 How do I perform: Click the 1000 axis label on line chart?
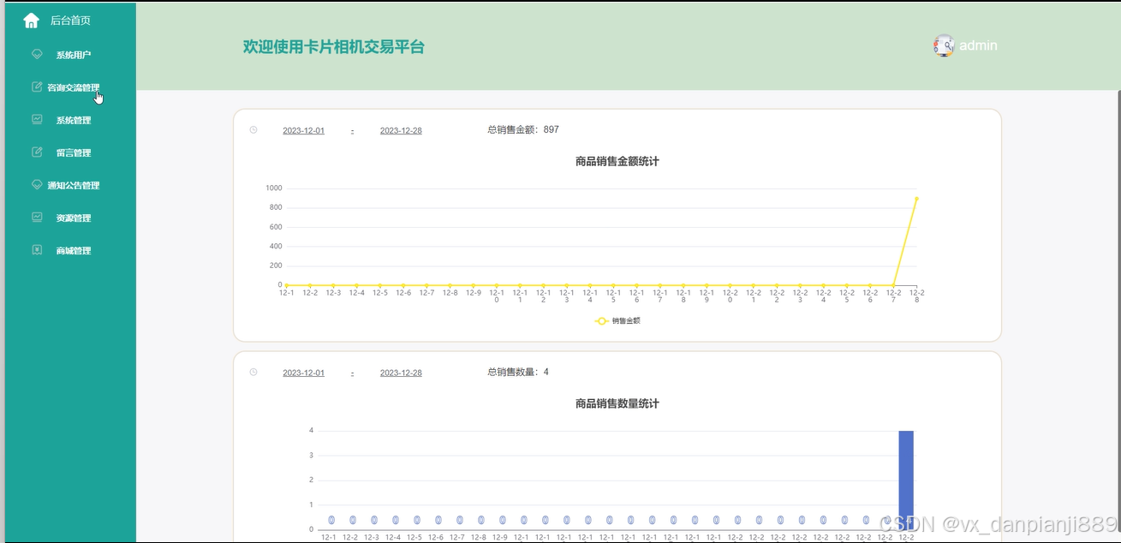click(274, 188)
